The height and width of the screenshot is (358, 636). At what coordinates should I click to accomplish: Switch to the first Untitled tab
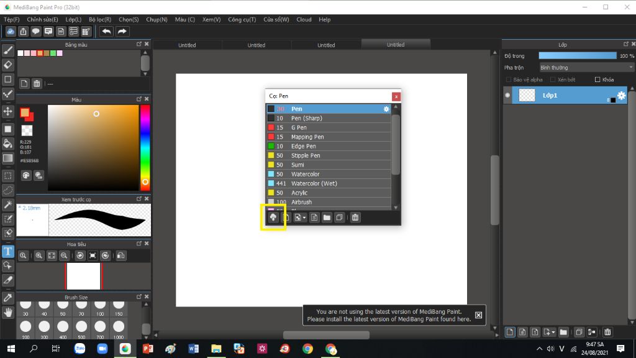187,45
